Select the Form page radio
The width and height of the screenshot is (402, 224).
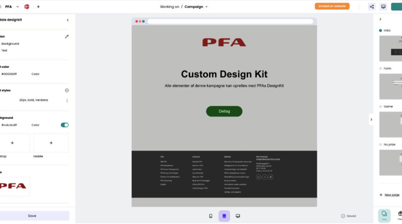coord(380,69)
